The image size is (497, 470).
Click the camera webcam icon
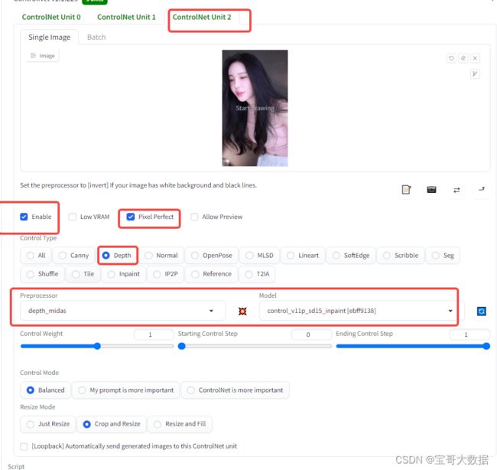click(x=431, y=190)
